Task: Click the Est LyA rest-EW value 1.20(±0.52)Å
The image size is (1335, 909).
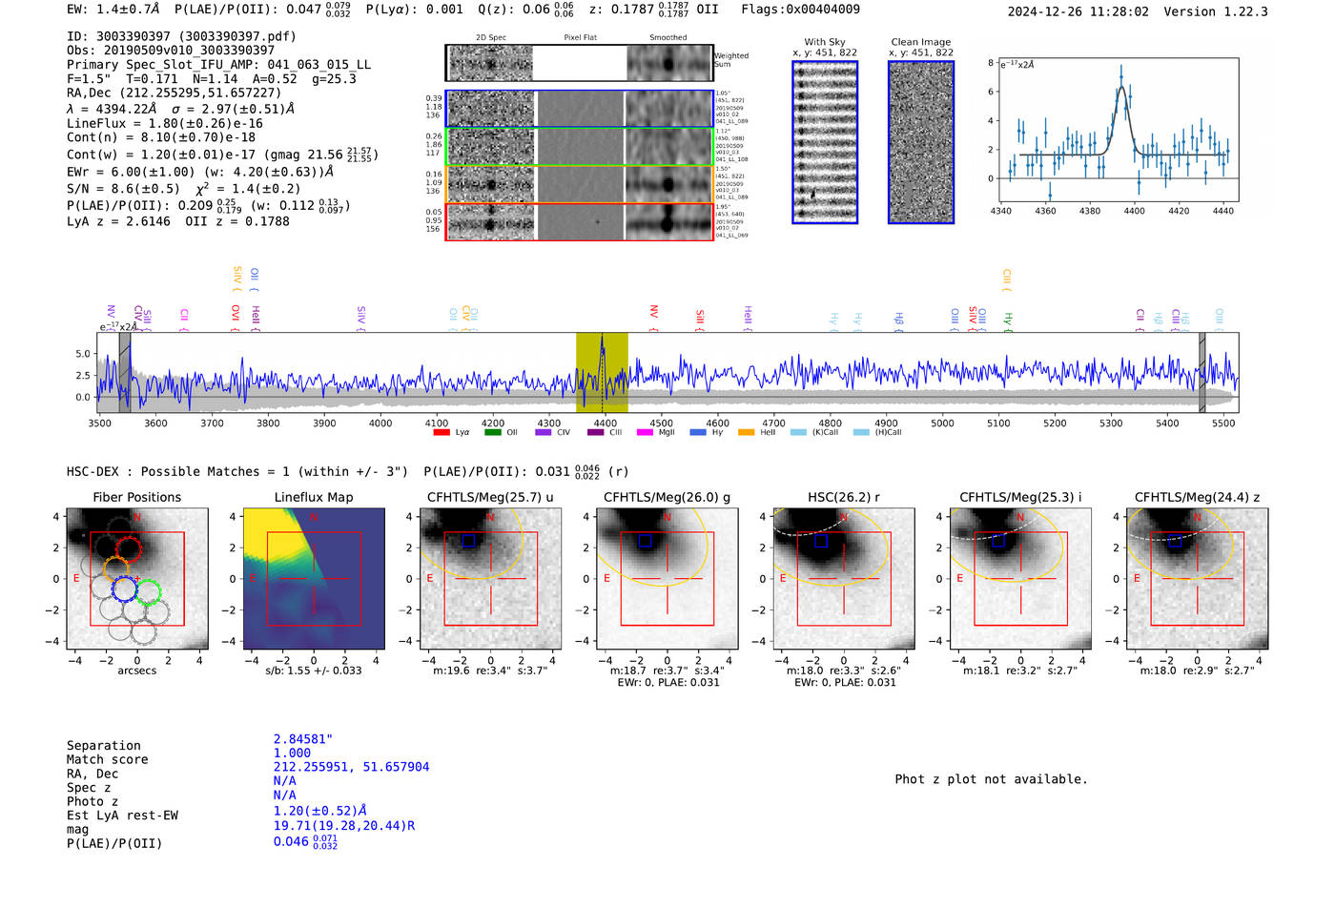Action: pos(320,810)
